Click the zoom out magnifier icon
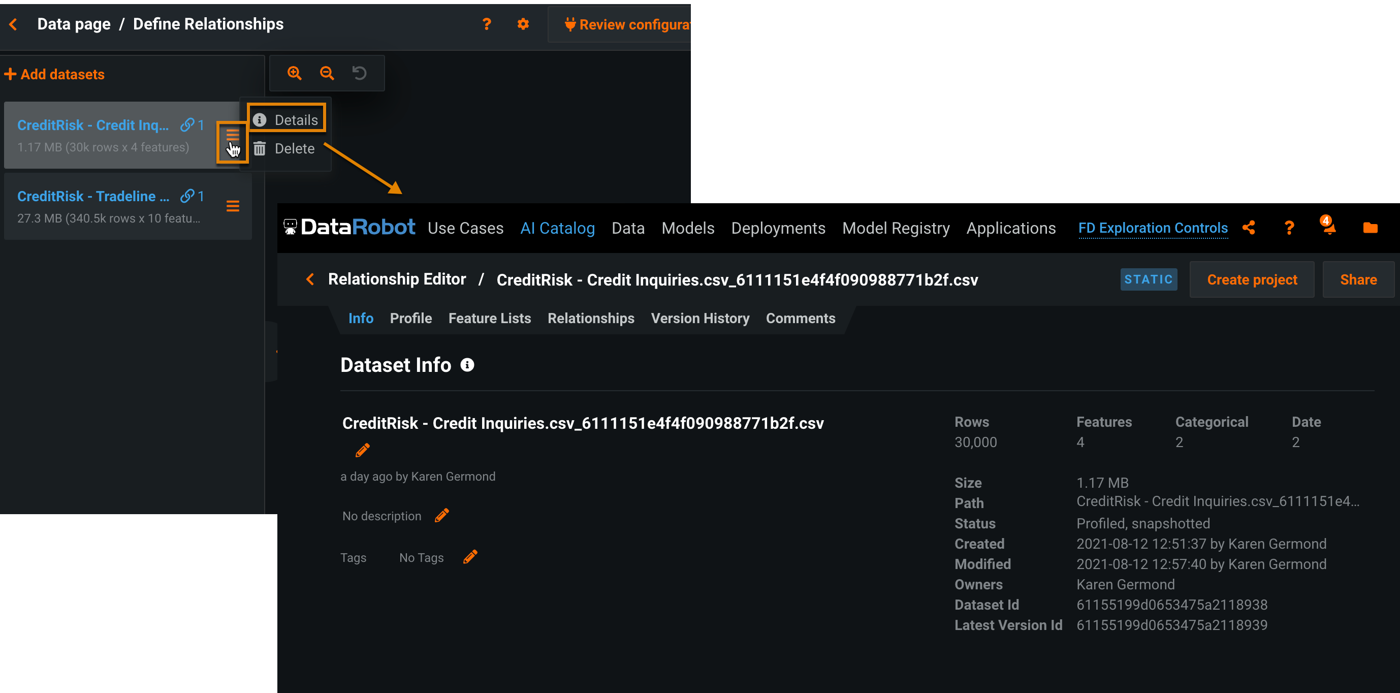The width and height of the screenshot is (1400, 693). point(327,73)
